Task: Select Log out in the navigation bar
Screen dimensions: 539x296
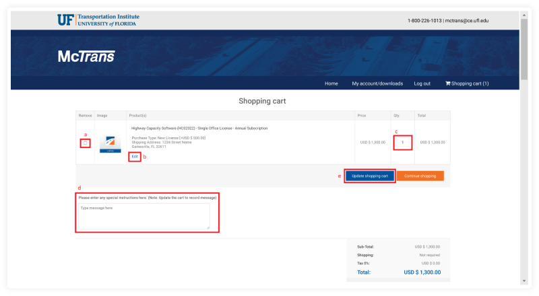Action: pyautogui.click(x=422, y=83)
